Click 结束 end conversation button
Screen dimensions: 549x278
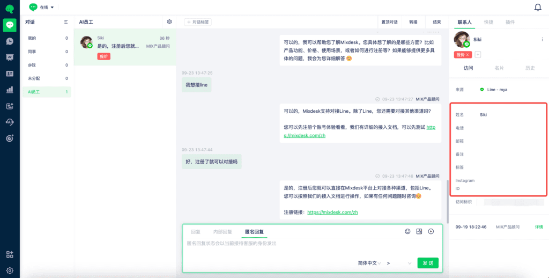pyautogui.click(x=437, y=21)
